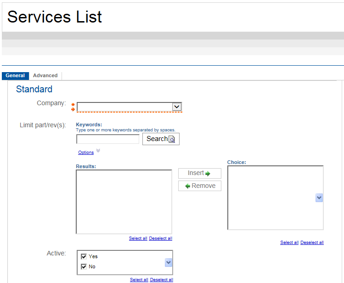Click the Insert green arrow button
Viewport: 344px width, 283px height.
199,173
